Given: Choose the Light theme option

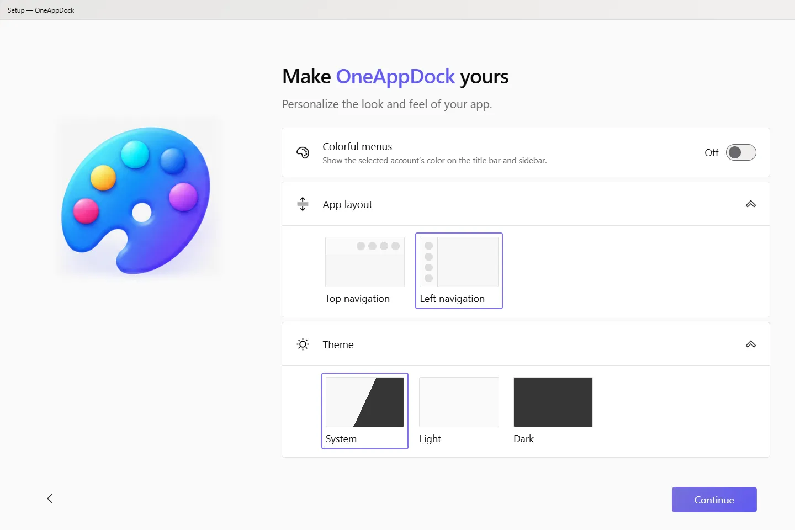Looking at the screenshot, I should (x=459, y=411).
